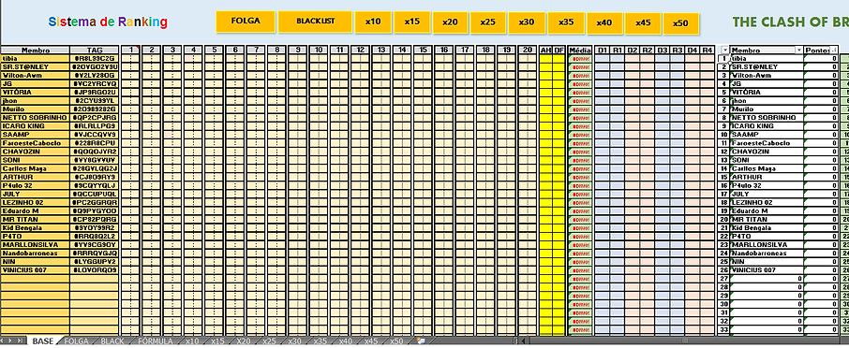
Task: Select FaroesteCaboclo in left member list
Action: (x=36, y=143)
